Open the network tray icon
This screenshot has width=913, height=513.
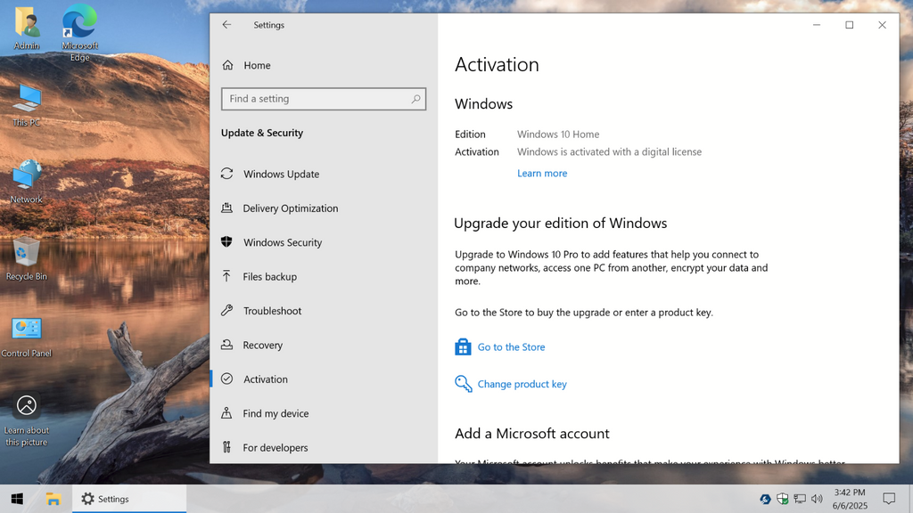pos(800,499)
